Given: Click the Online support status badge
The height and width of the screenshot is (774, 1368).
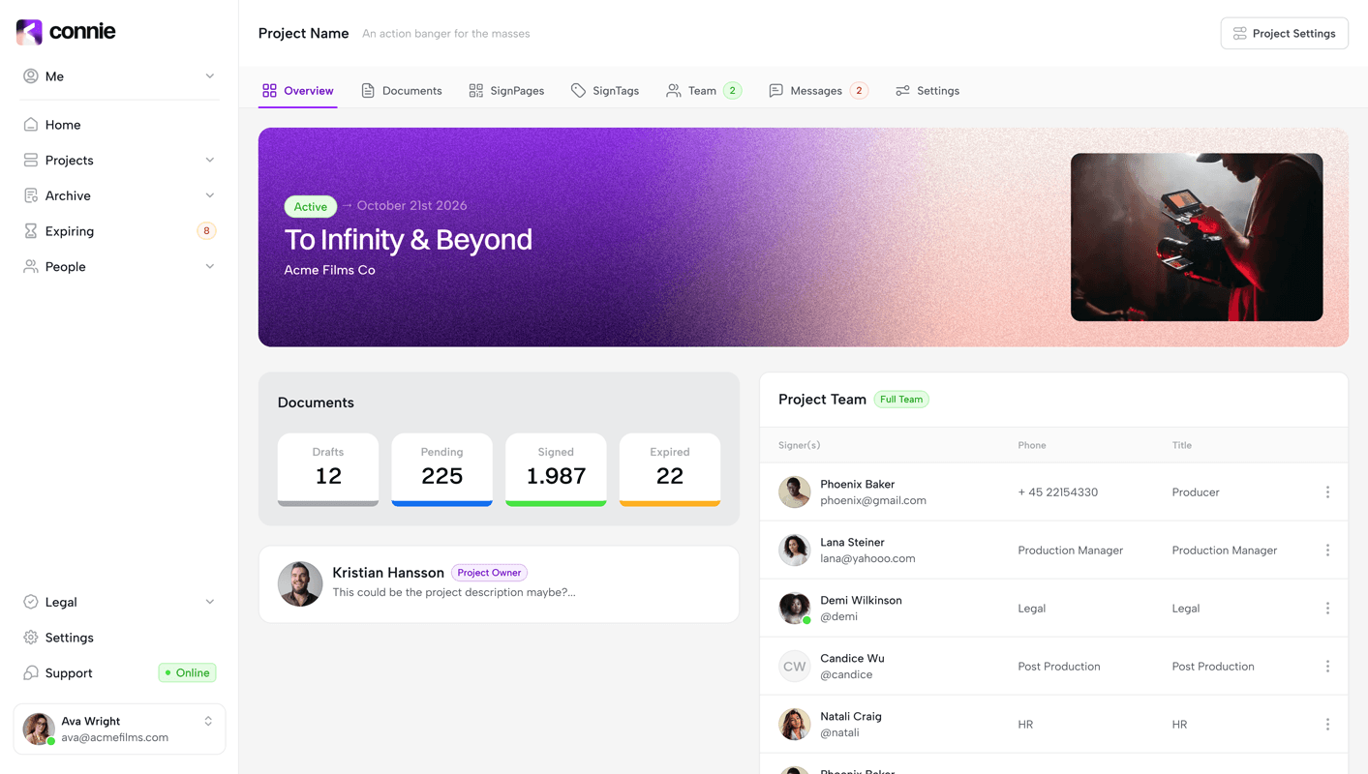Looking at the screenshot, I should point(188,673).
